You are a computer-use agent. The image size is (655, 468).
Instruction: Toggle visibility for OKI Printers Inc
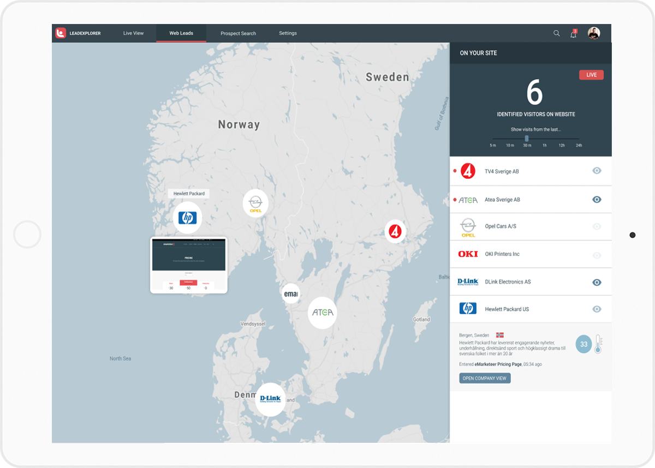pyautogui.click(x=597, y=255)
